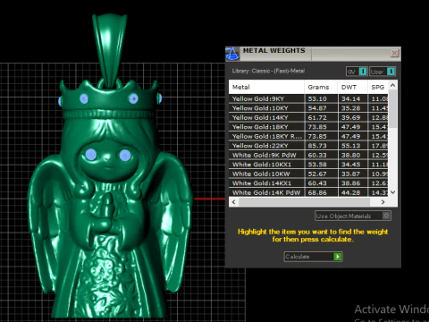Sort by the Grams column header

321,87
